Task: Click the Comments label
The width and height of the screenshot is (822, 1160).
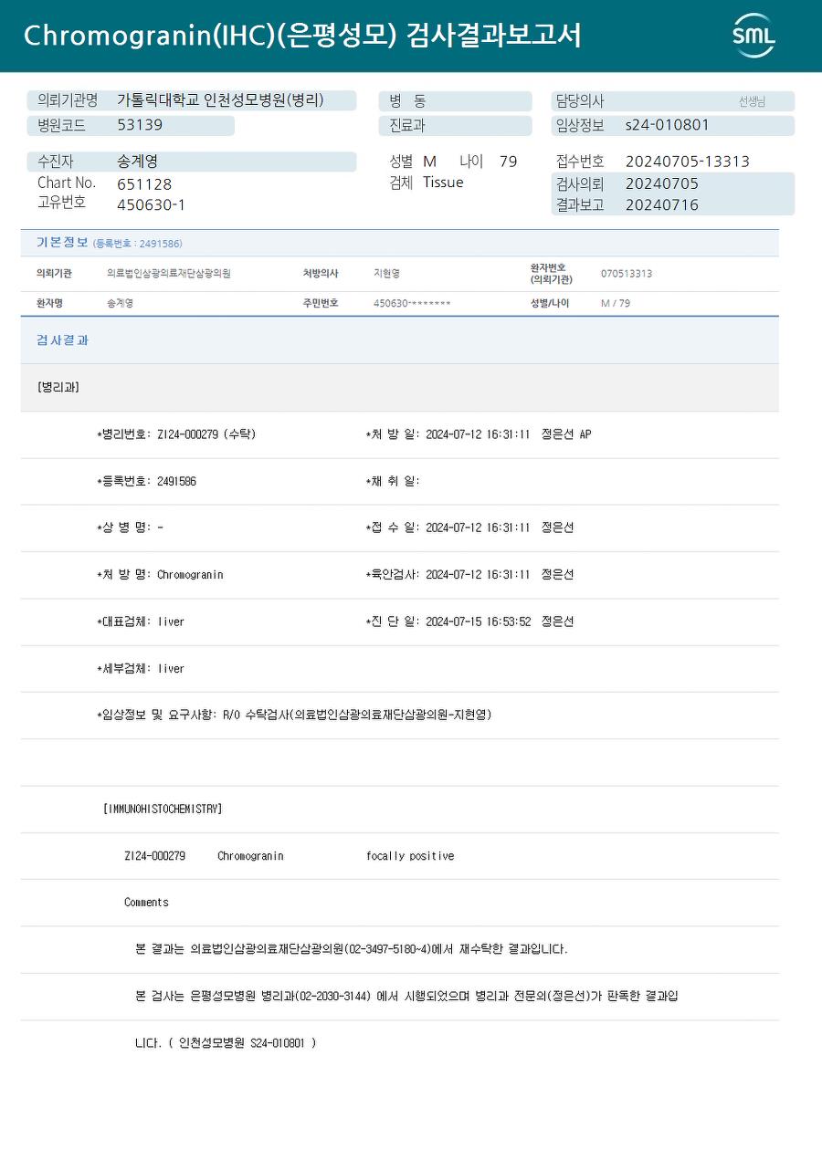Action: point(146,903)
